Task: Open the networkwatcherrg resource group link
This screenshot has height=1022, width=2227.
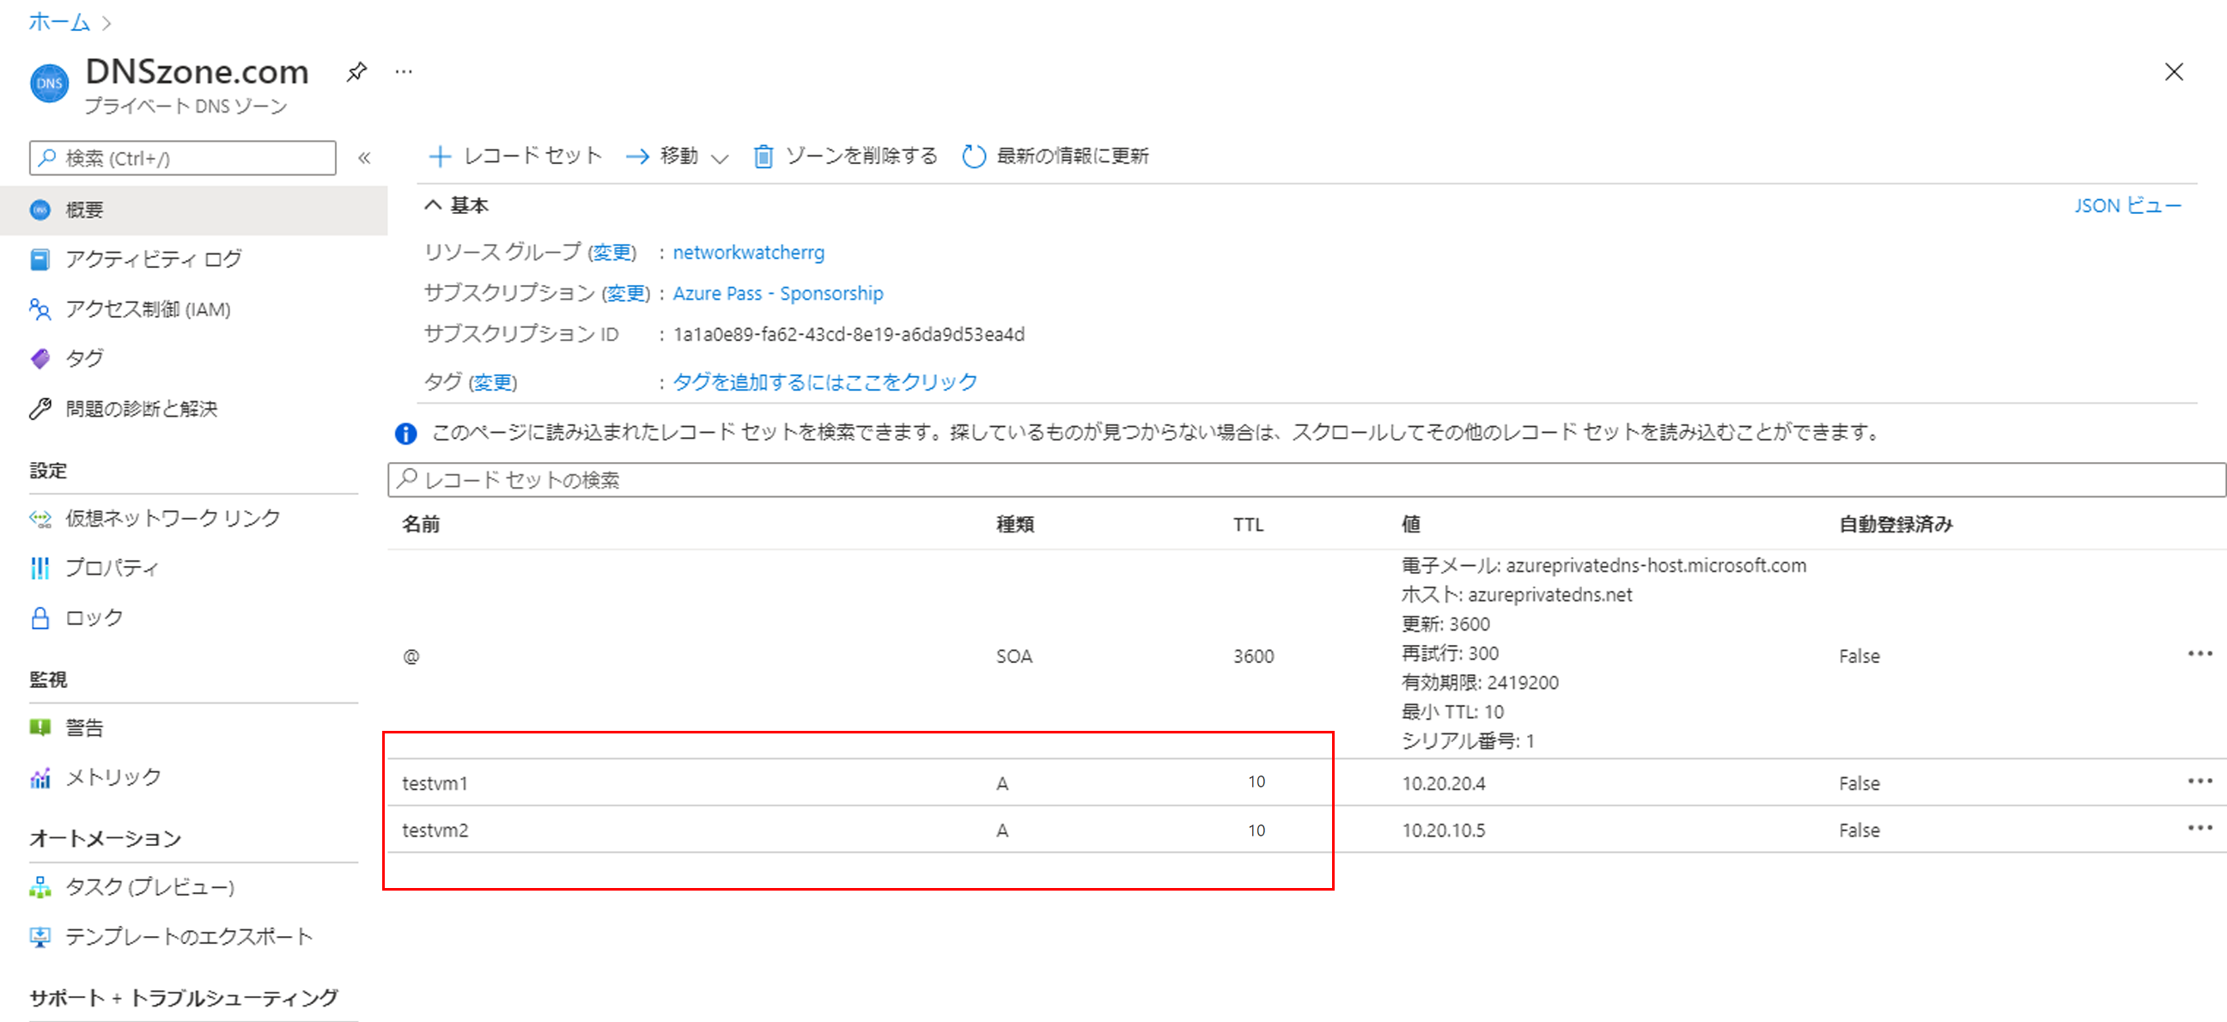Action: pyautogui.click(x=749, y=252)
